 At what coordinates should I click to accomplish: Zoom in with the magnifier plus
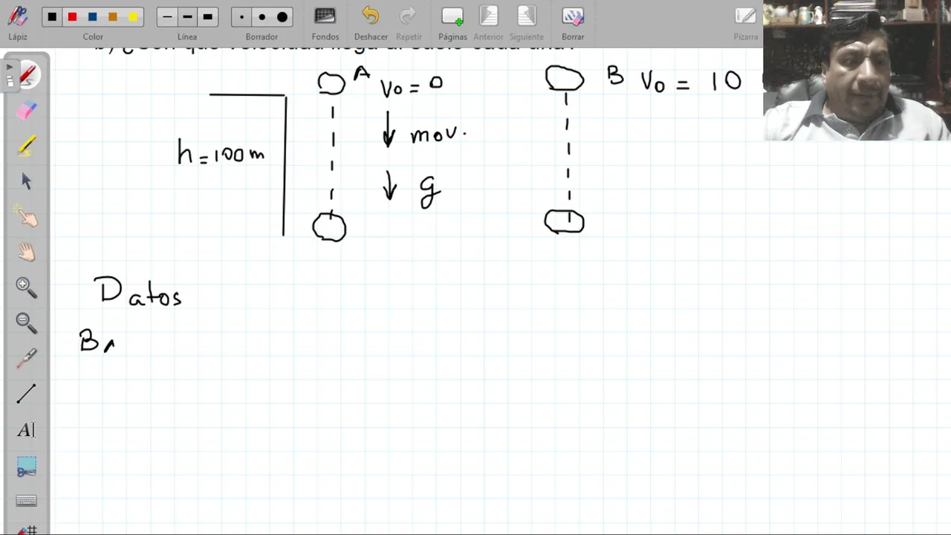coord(26,287)
